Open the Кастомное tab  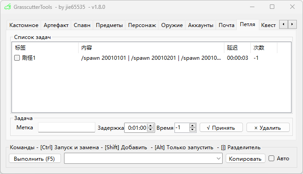[24, 25]
